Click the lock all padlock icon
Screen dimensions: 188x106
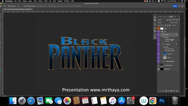(170, 25)
